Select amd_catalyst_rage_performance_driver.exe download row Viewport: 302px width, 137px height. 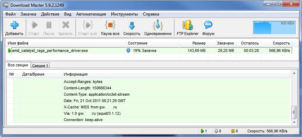[149, 50]
